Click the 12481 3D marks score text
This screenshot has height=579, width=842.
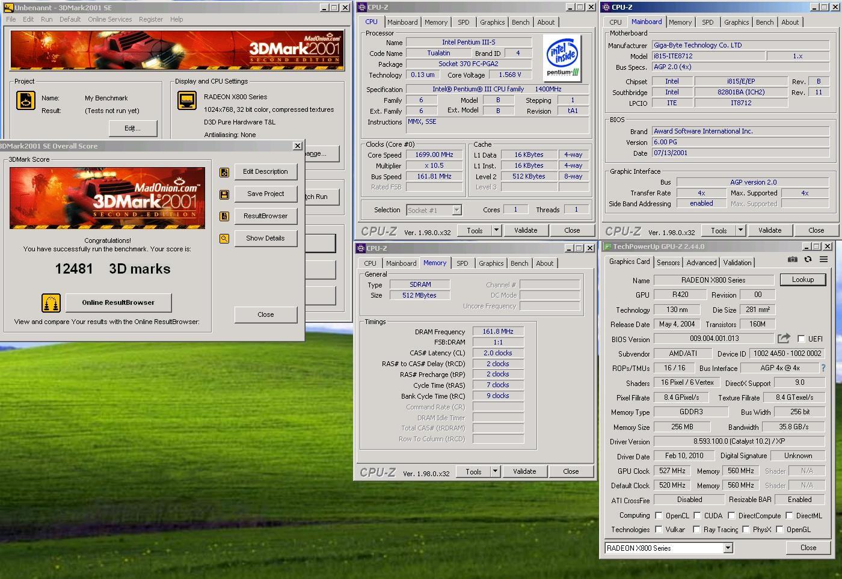click(112, 269)
